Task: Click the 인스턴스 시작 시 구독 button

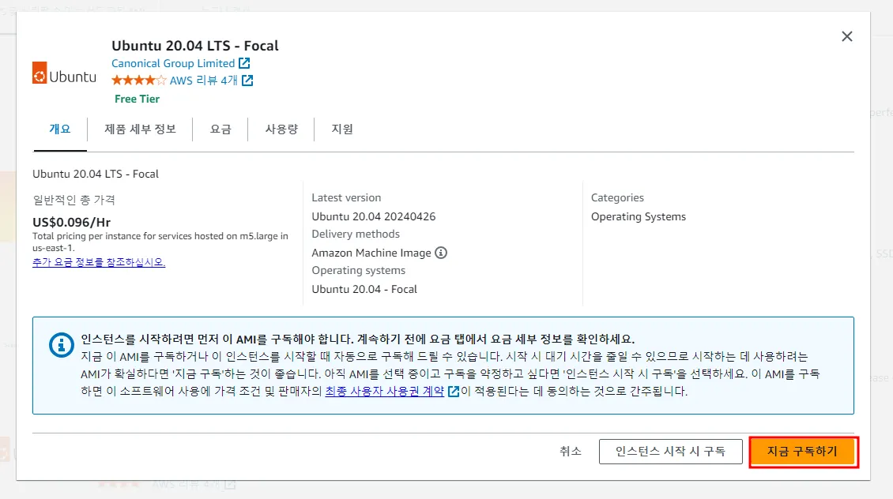Action: (x=670, y=451)
